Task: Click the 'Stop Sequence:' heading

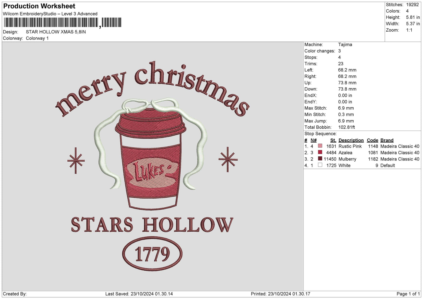Action: tap(321, 134)
